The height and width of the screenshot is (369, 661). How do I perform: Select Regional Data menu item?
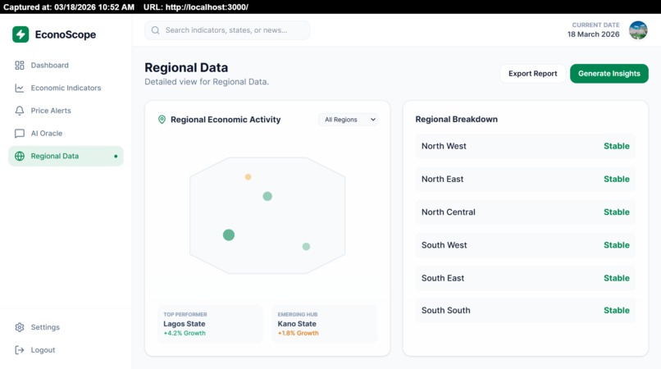pyautogui.click(x=66, y=156)
